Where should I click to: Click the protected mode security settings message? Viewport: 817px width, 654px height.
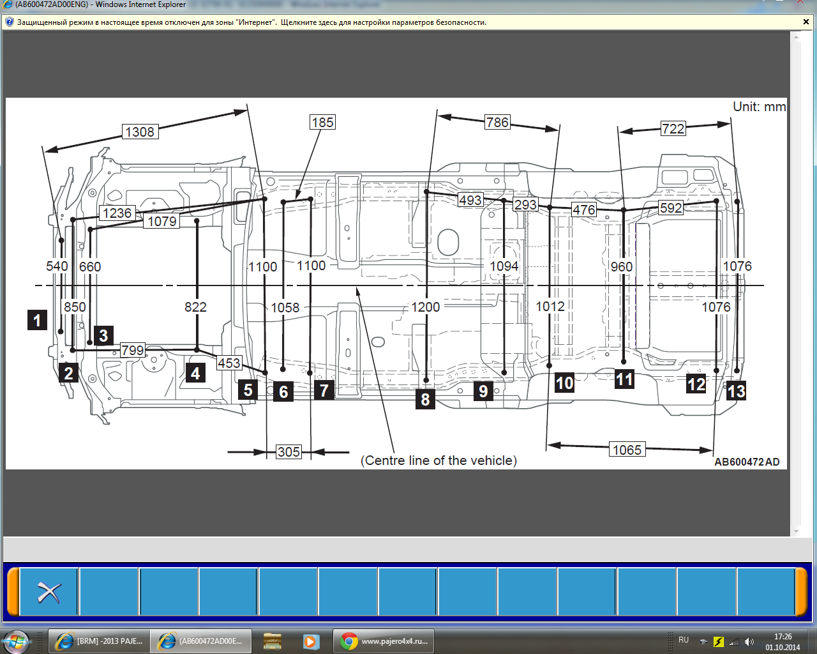point(251,22)
